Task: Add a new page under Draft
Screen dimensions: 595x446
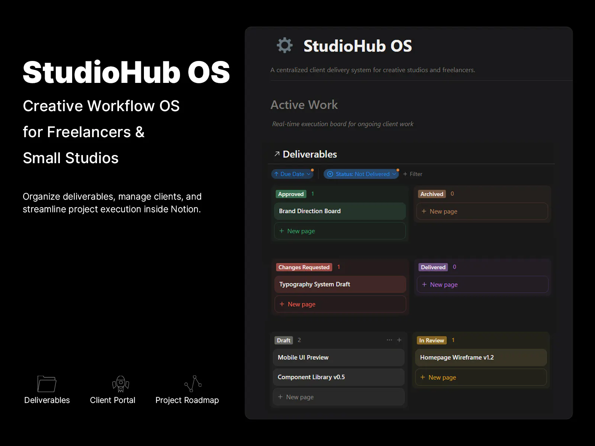Action: pyautogui.click(x=339, y=397)
